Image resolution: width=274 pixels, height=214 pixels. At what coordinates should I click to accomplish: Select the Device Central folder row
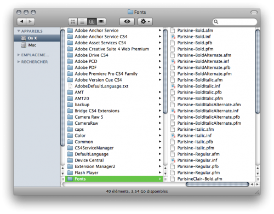(114, 160)
